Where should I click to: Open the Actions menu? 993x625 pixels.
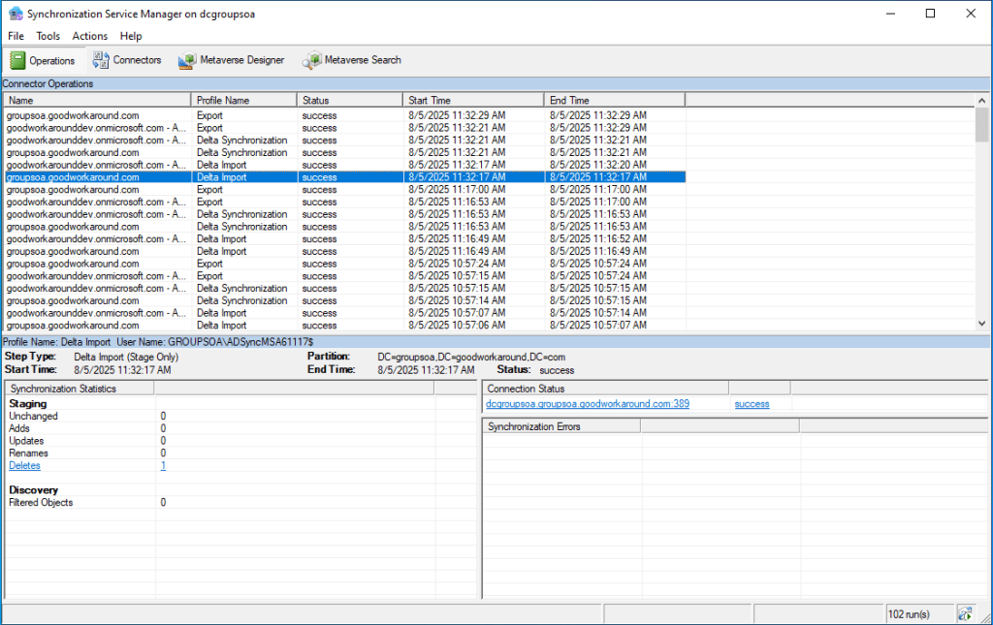[x=90, y=36]
